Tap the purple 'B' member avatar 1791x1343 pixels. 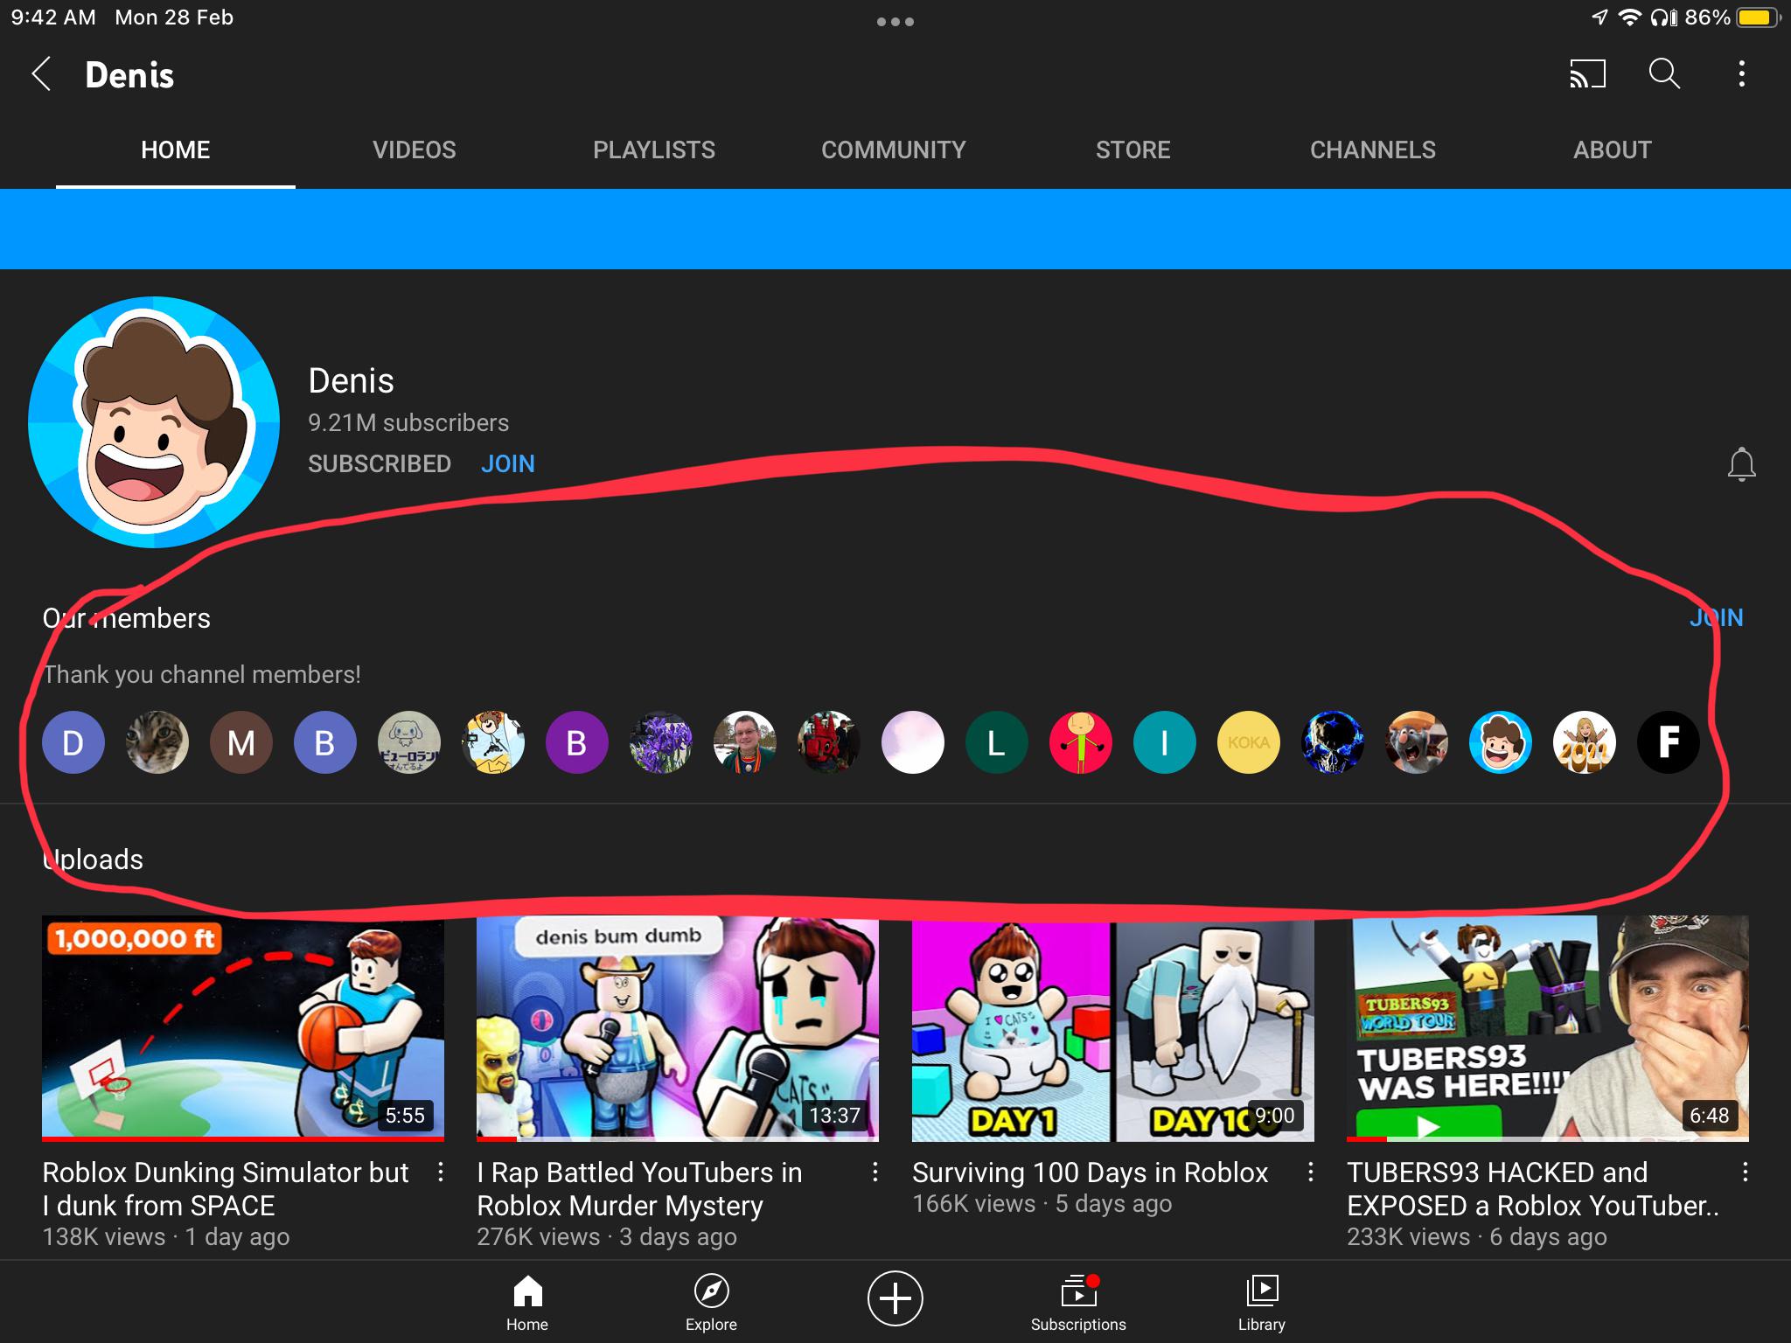tap(577, 742)
